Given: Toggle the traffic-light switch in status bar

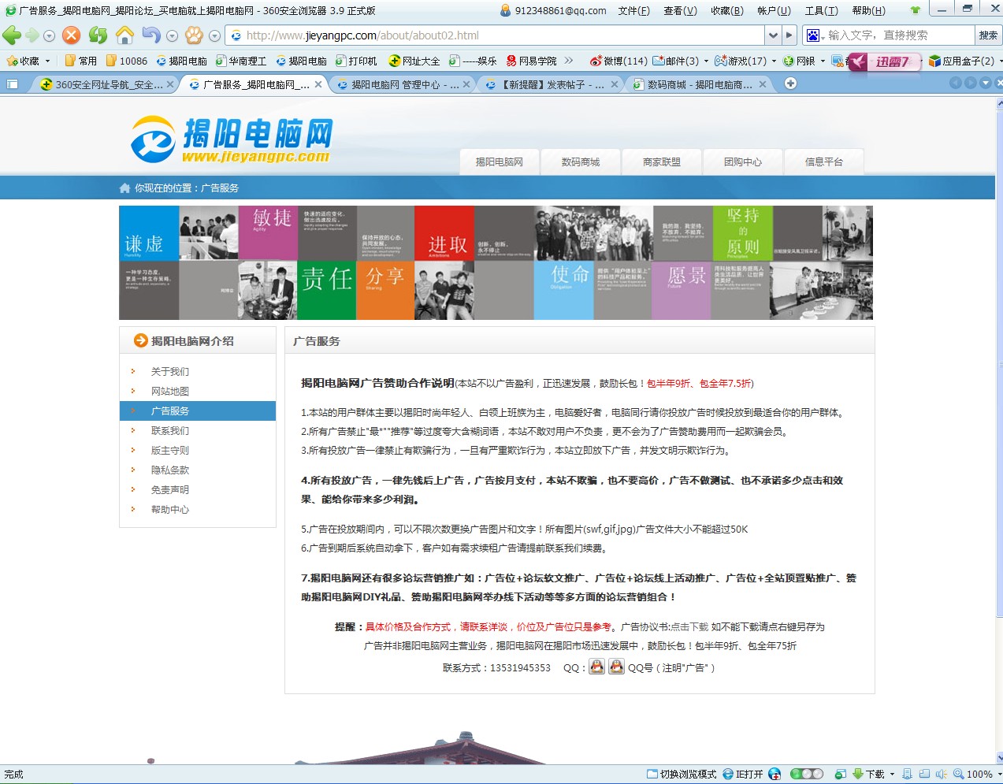Looking at the screenshot, I should pyautogui.click(x=807, y=775).
